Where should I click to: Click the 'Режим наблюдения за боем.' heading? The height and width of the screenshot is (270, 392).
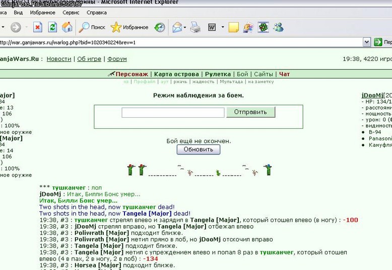[x=199, y=96]
